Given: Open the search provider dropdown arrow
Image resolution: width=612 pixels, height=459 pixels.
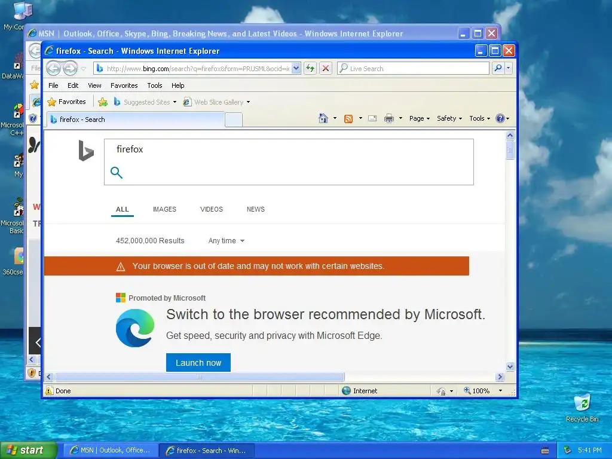Looking at the screenshot, I should coord(508,68).
